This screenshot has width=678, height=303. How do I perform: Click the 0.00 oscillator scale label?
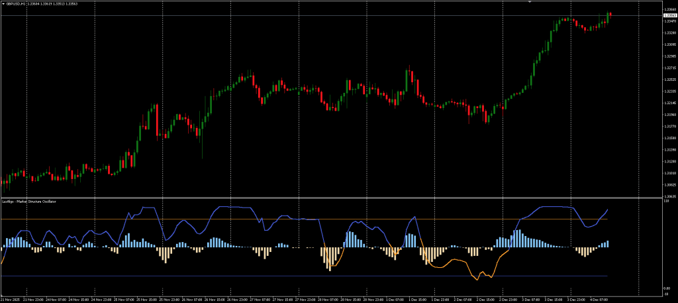(667, 288)
